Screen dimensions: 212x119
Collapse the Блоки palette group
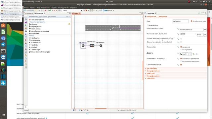(x=29, y=36)
